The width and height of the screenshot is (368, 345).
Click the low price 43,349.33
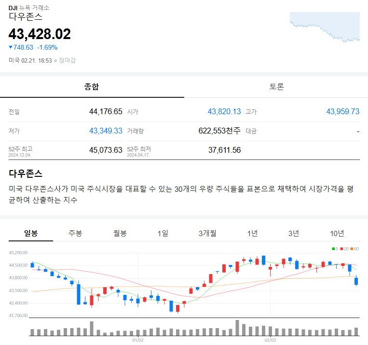(106, 131)
